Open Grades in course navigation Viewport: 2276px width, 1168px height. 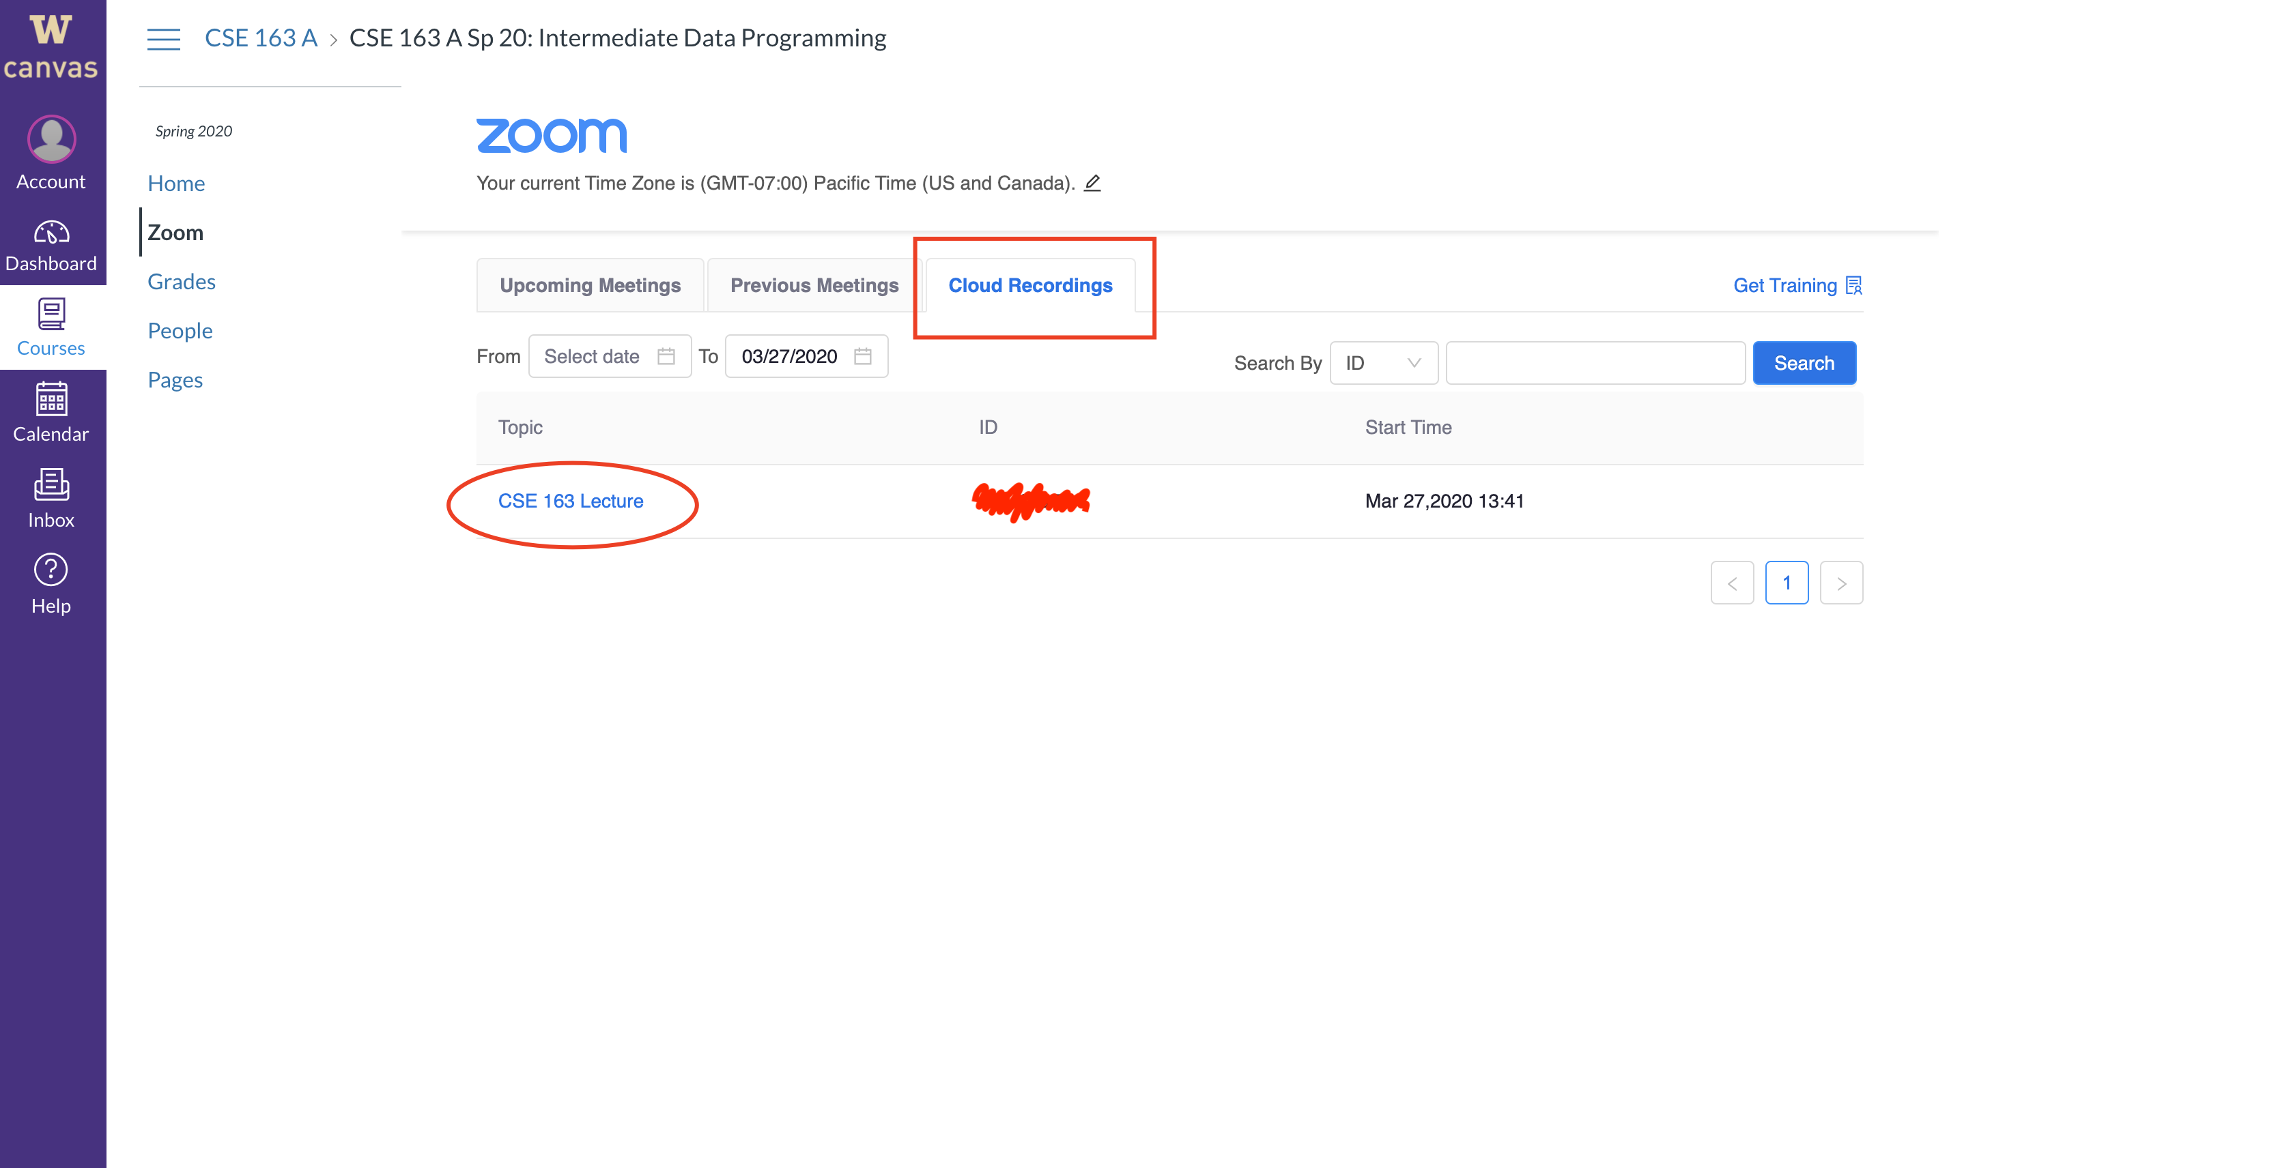point(181,282)
